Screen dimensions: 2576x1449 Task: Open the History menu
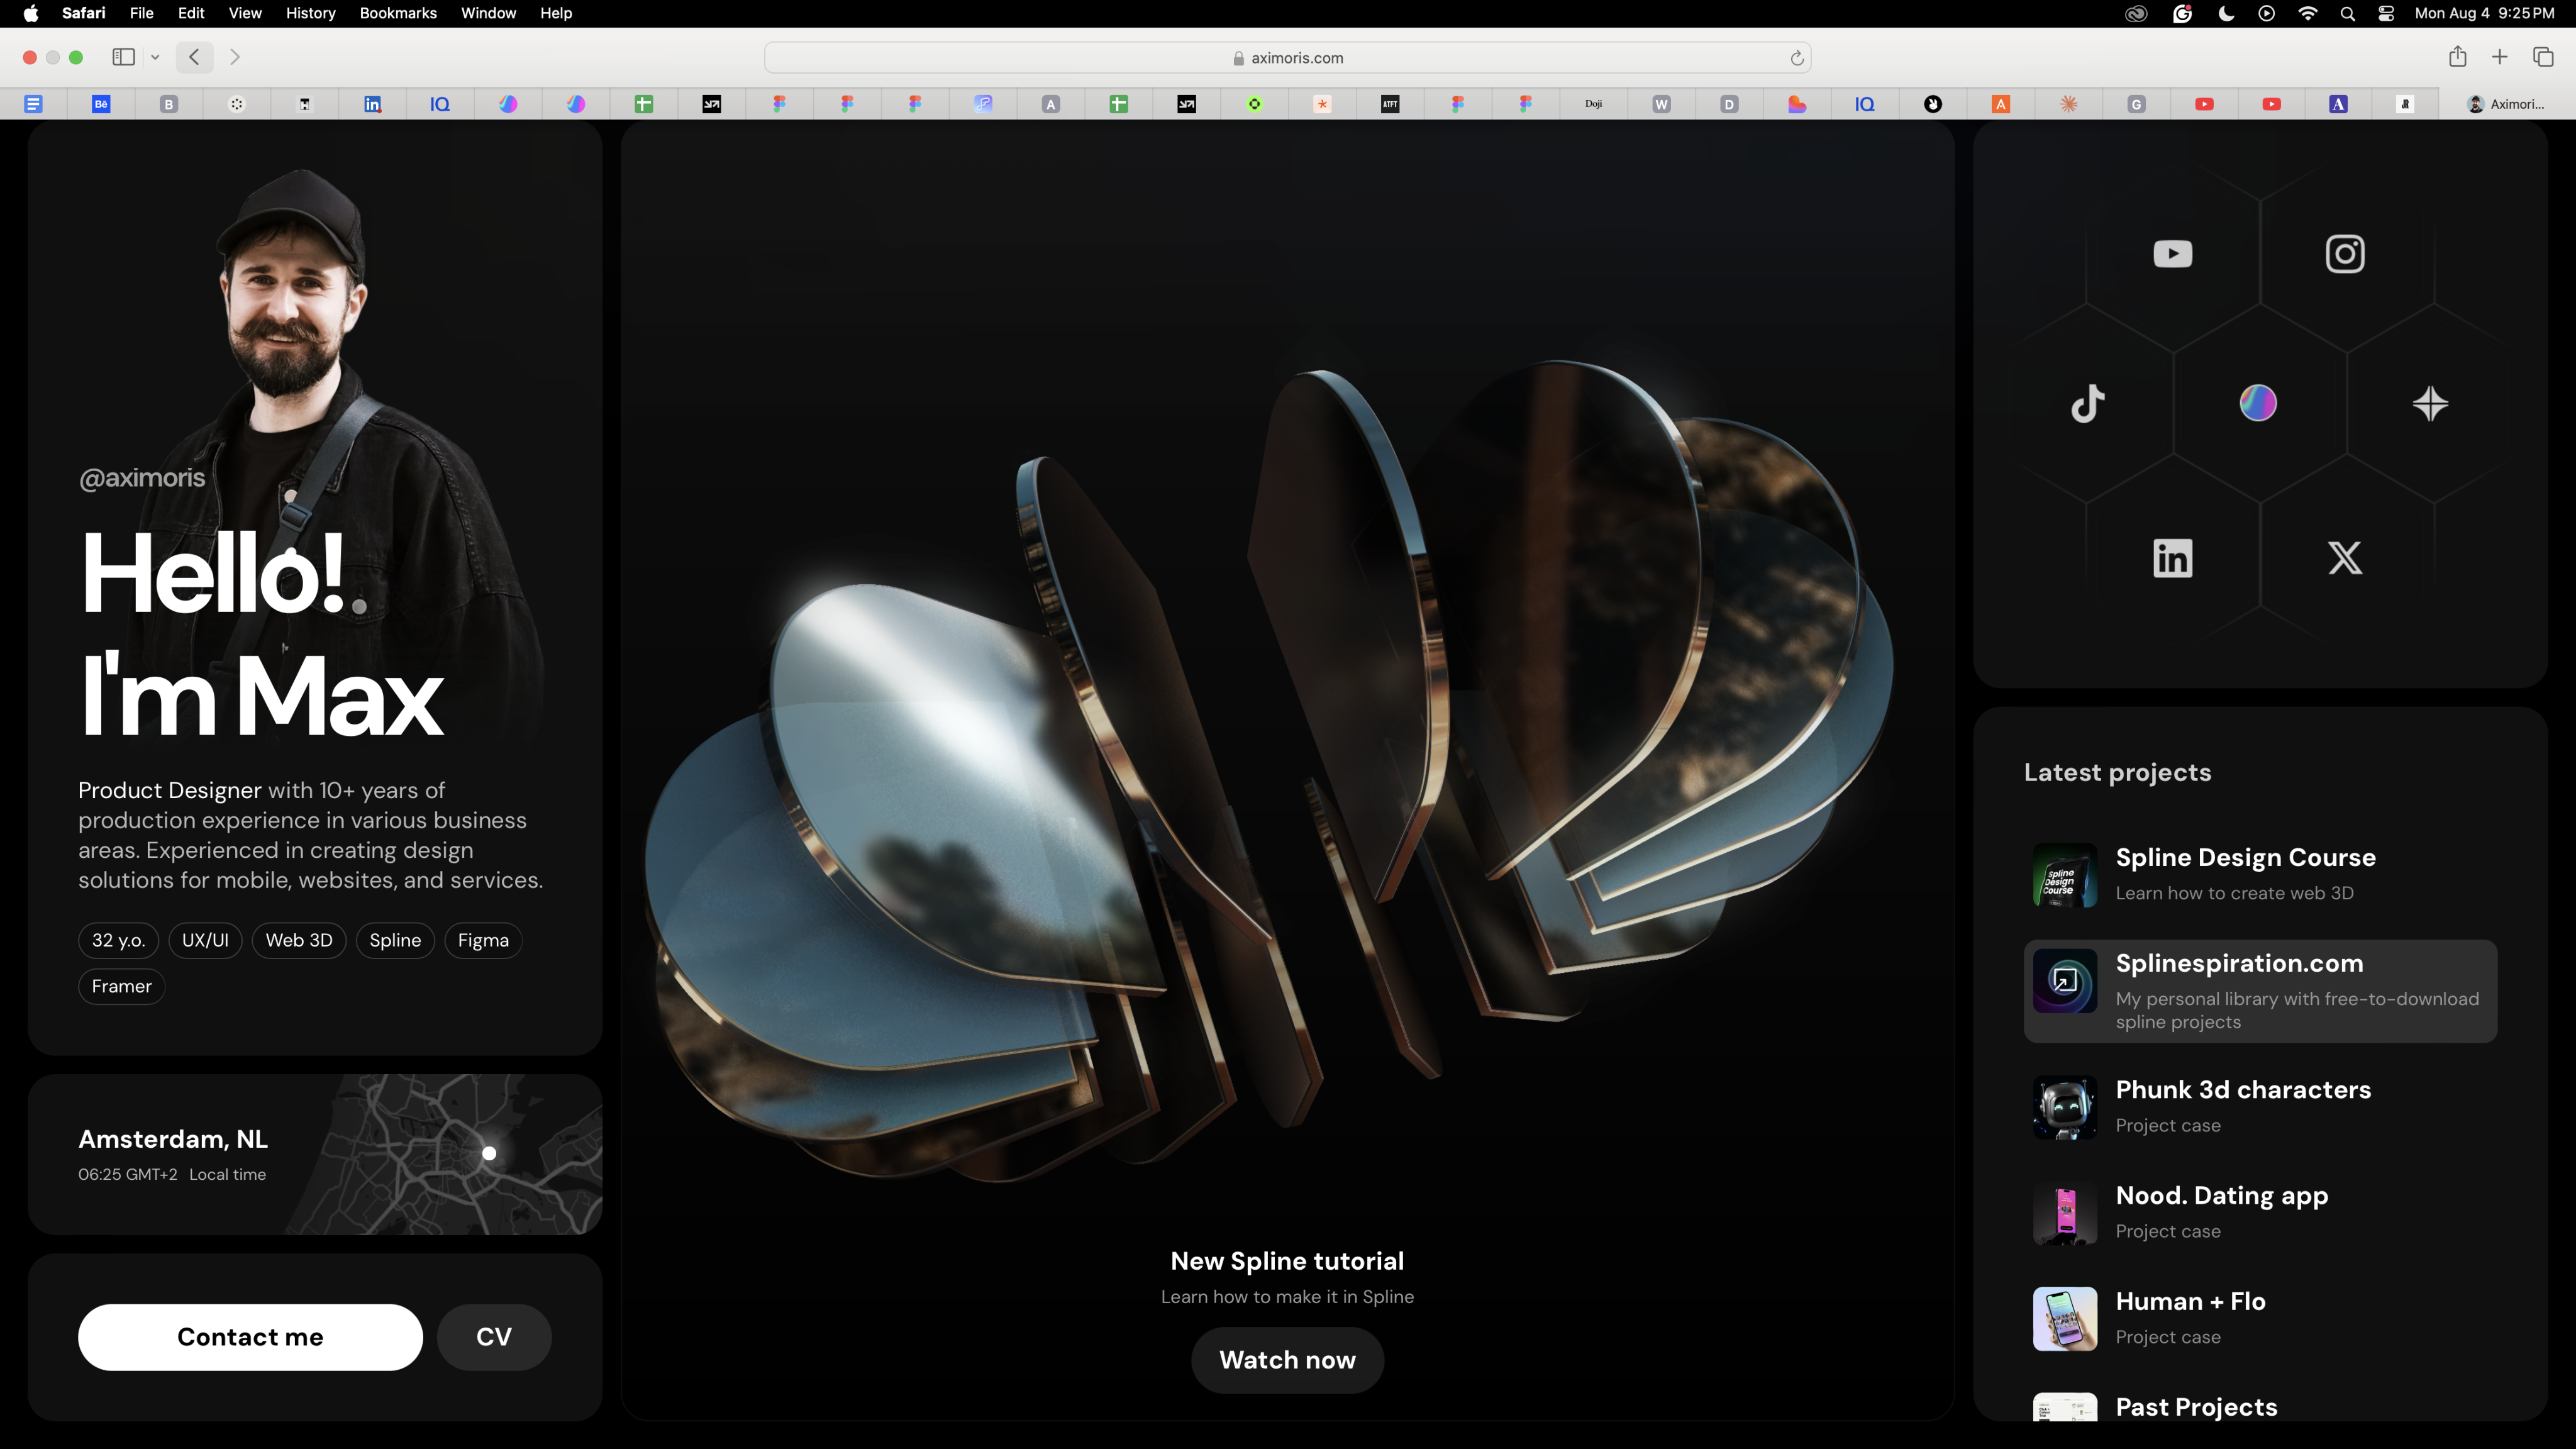(310, 13)
